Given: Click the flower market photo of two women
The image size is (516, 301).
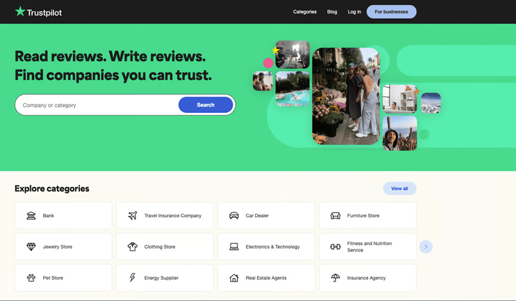Looking at the screenshot, I should (x=346, y=96).
